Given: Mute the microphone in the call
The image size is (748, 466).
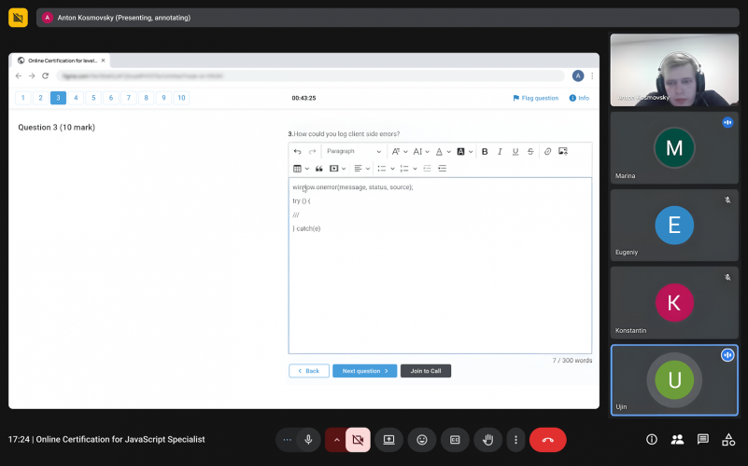Looking at the screenshot, I should pyautogui.click(x=309, y=440).
